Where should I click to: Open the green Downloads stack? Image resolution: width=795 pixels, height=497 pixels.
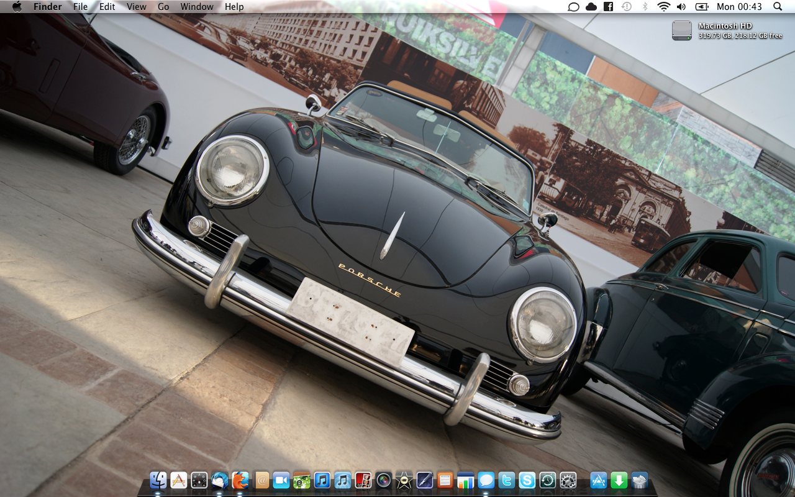click(619, 480)
